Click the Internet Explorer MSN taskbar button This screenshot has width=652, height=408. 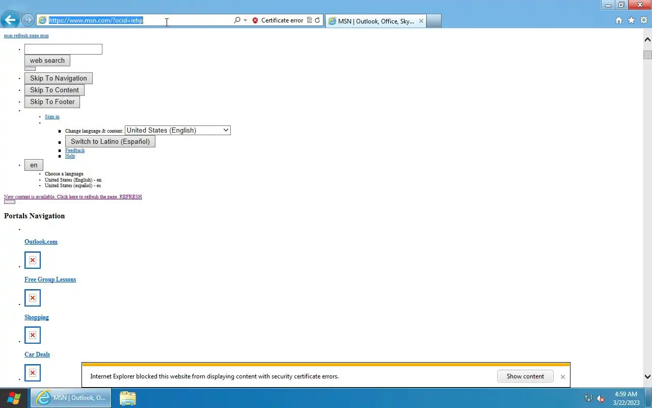[71, 398]
